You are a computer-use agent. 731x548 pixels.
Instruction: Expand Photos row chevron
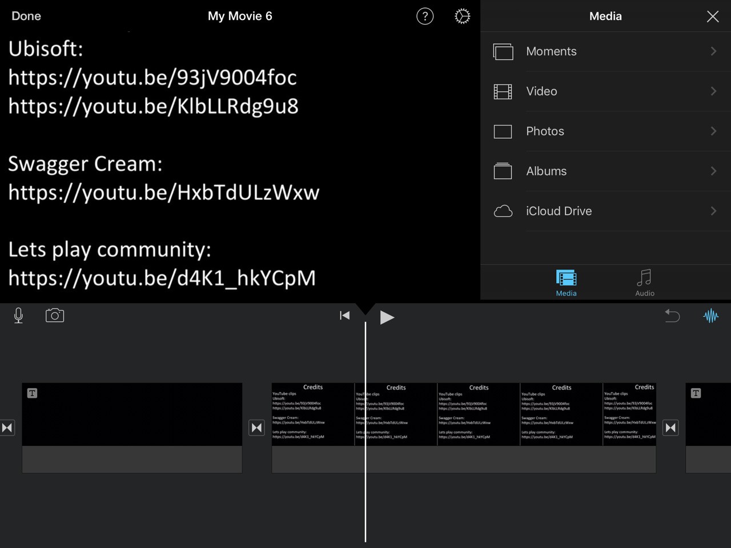point(713,131)
